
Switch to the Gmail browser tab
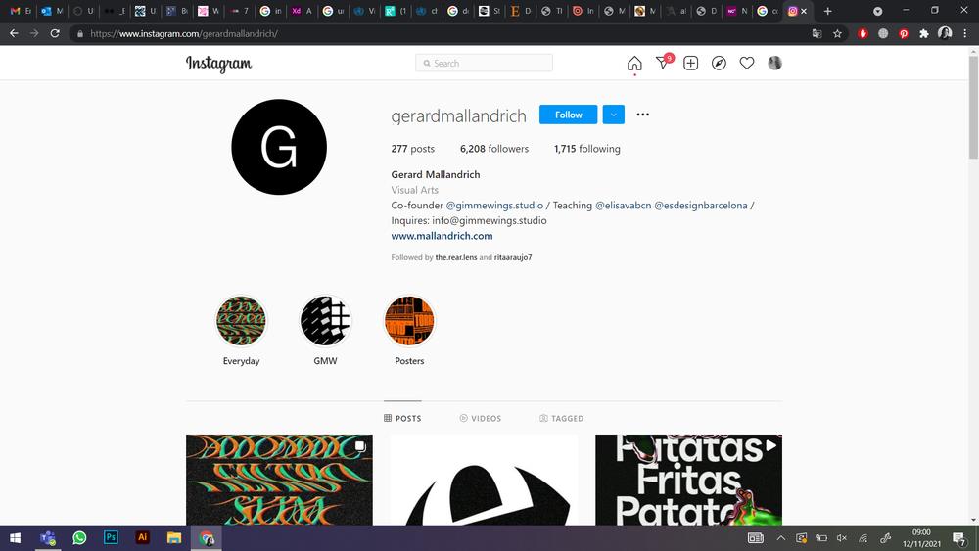[21, 11]
